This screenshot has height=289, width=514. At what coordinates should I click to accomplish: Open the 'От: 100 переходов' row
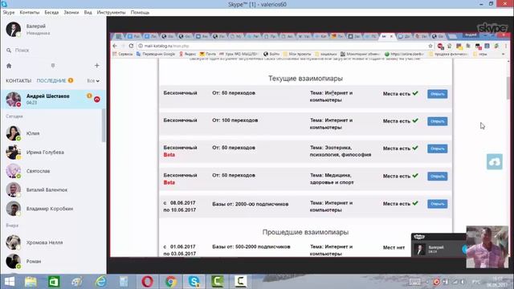(x=437, y=121)
